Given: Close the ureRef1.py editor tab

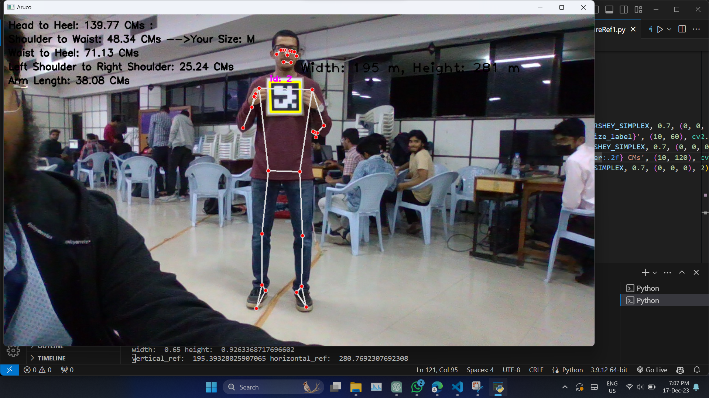Looking at the screenshot, I should pos(633,29).
